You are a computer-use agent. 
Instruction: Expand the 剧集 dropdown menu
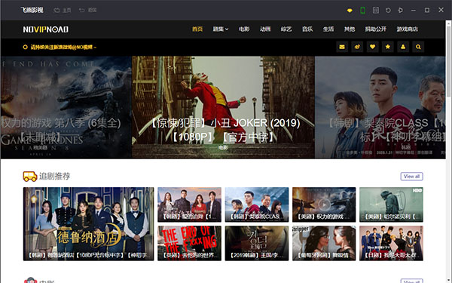pos(221,29)
